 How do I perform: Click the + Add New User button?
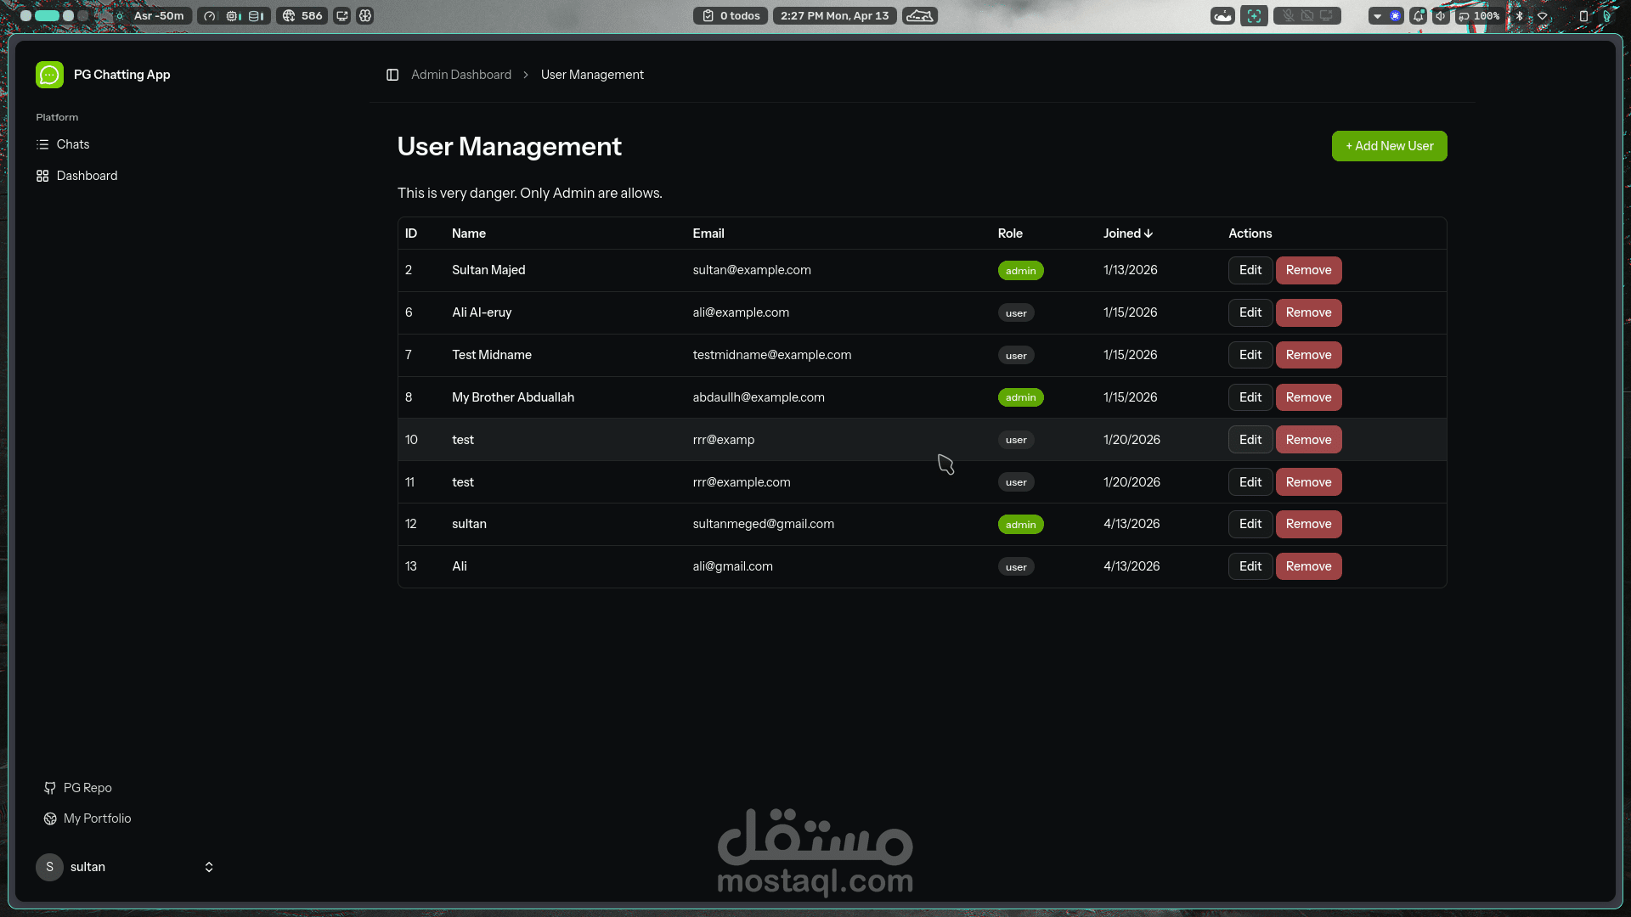(1389, 146)
